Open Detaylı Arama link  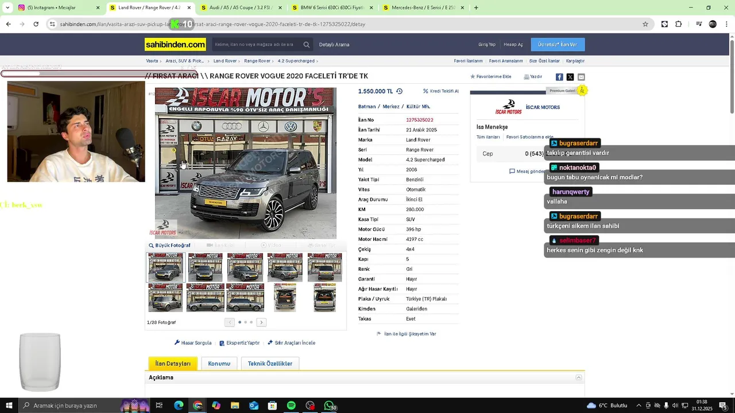coord(334,45)
